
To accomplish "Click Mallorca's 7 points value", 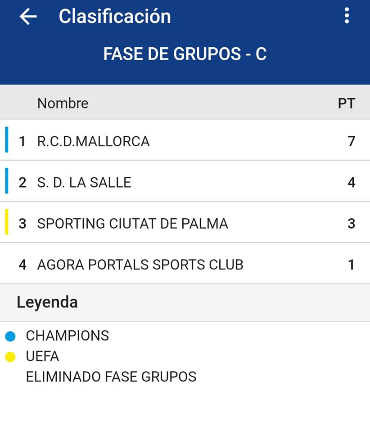I will 351,141.
